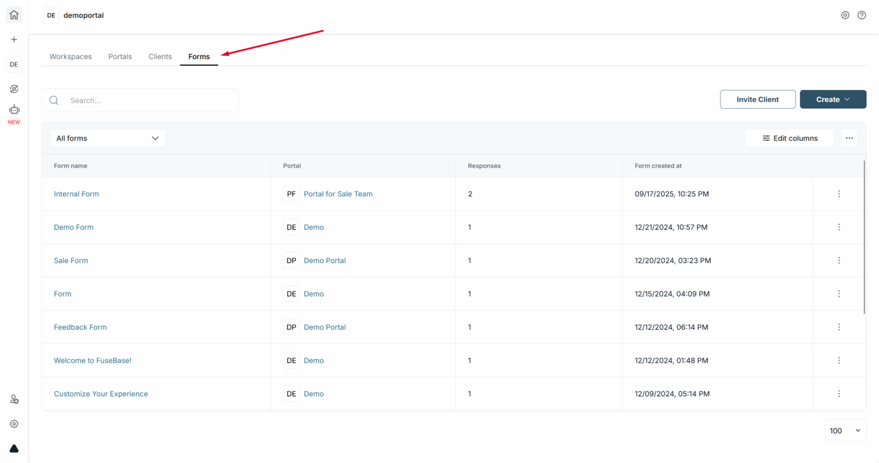Open the Help question mark icon

click(x=862, y=15)
